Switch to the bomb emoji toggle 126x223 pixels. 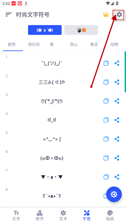pyautogui.click(x=81, y=30)
